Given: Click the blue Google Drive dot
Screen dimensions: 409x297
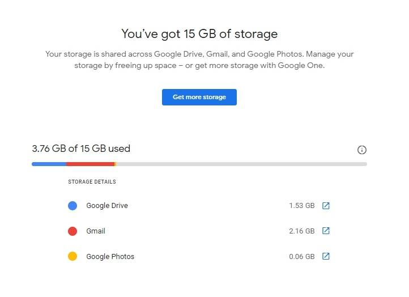Looking at the screenshot, I should [x=73, y=206].
